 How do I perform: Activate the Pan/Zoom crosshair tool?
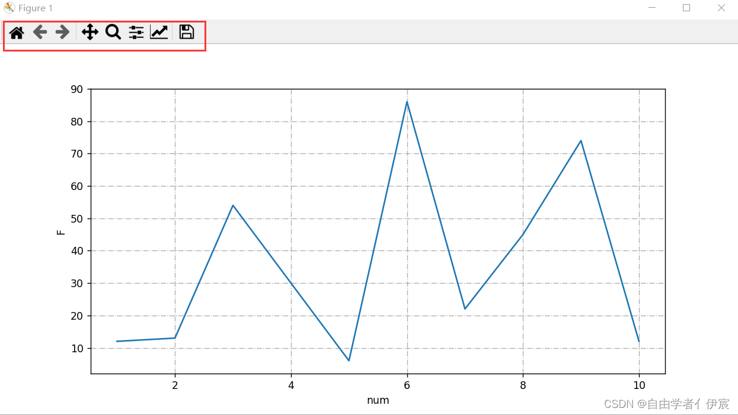coord(90,33)
